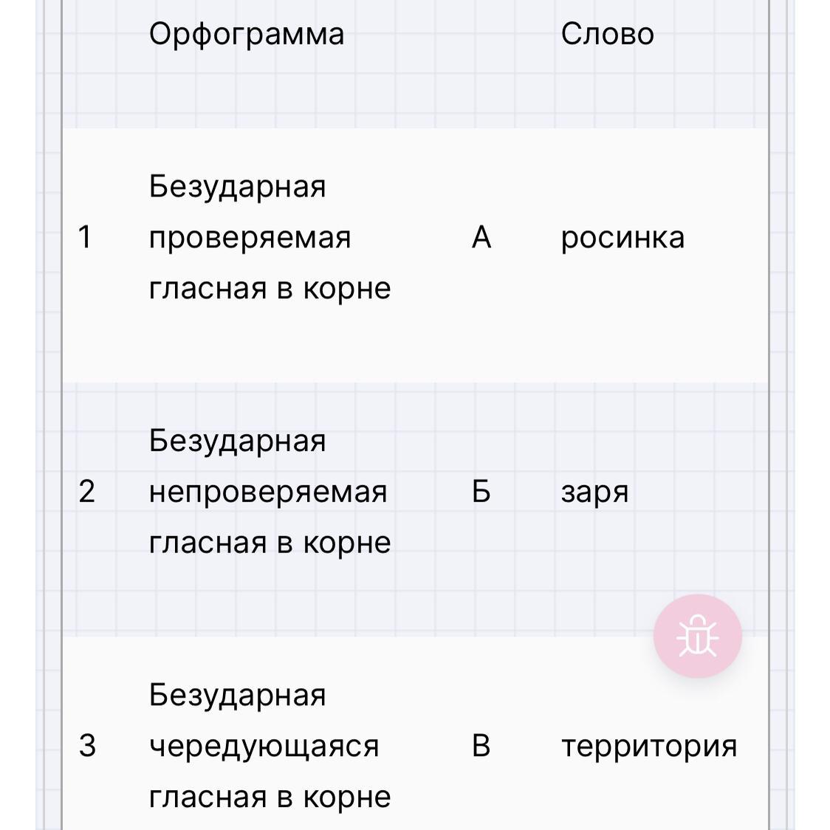830x830 pixels.
Task: Click the word непроверяемая in row 2
Action: [268, 493]
